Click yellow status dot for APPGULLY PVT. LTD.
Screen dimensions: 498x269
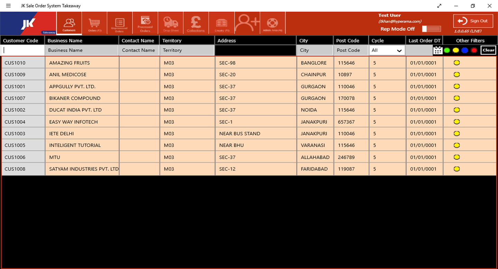pyautogui.click(x=456, y=86)
